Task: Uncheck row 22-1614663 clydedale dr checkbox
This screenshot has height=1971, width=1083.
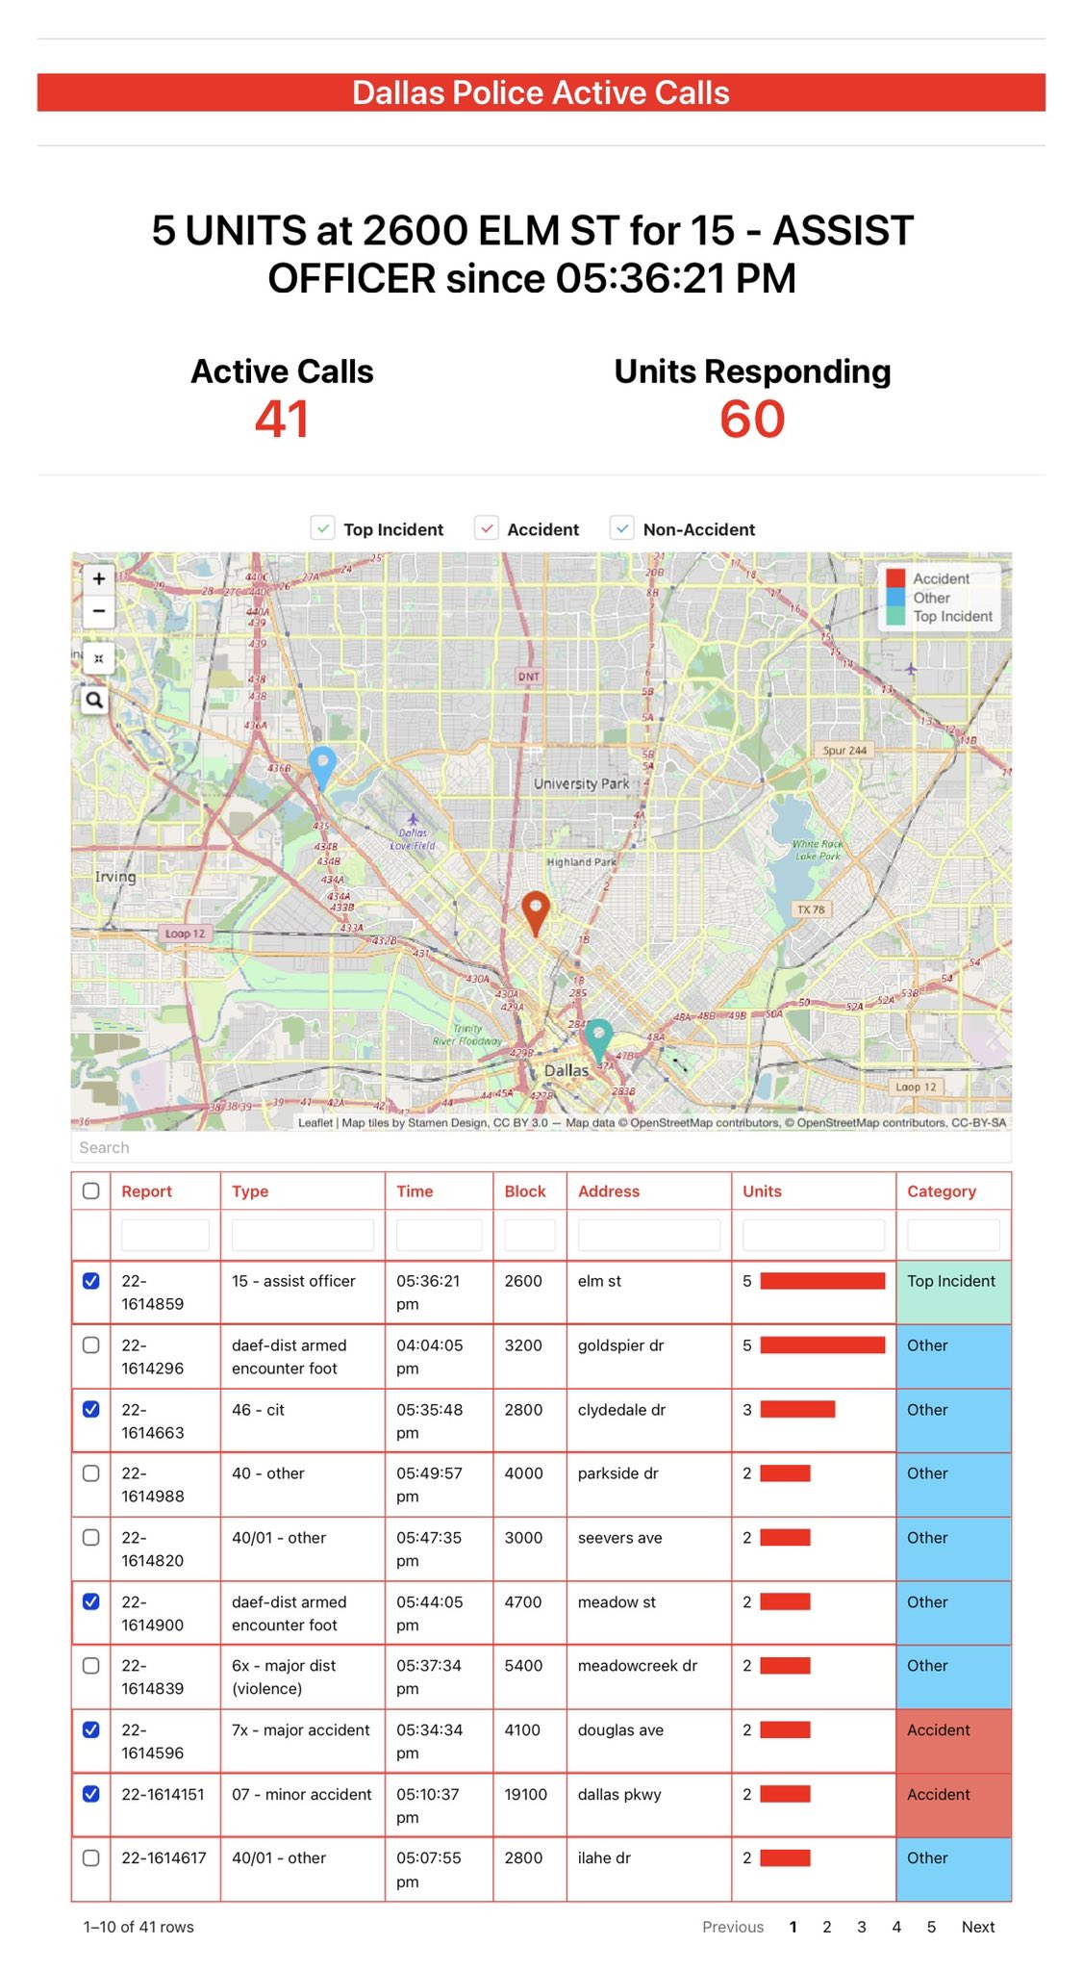Action: click(x=90, y=1409)
